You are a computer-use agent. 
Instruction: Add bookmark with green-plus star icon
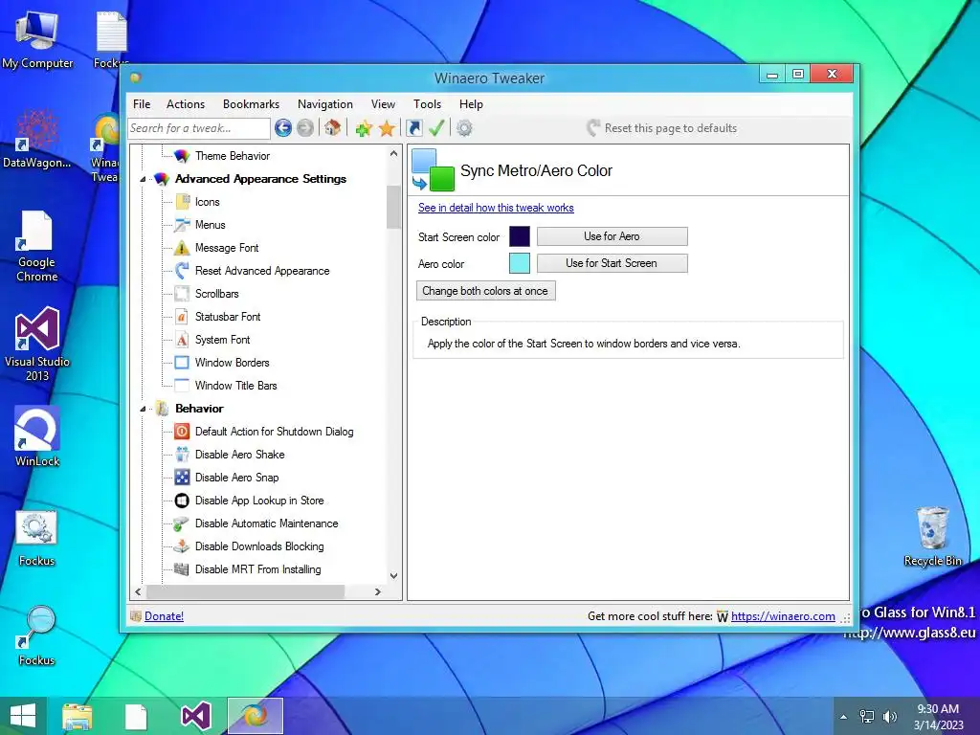pos(364,128)
